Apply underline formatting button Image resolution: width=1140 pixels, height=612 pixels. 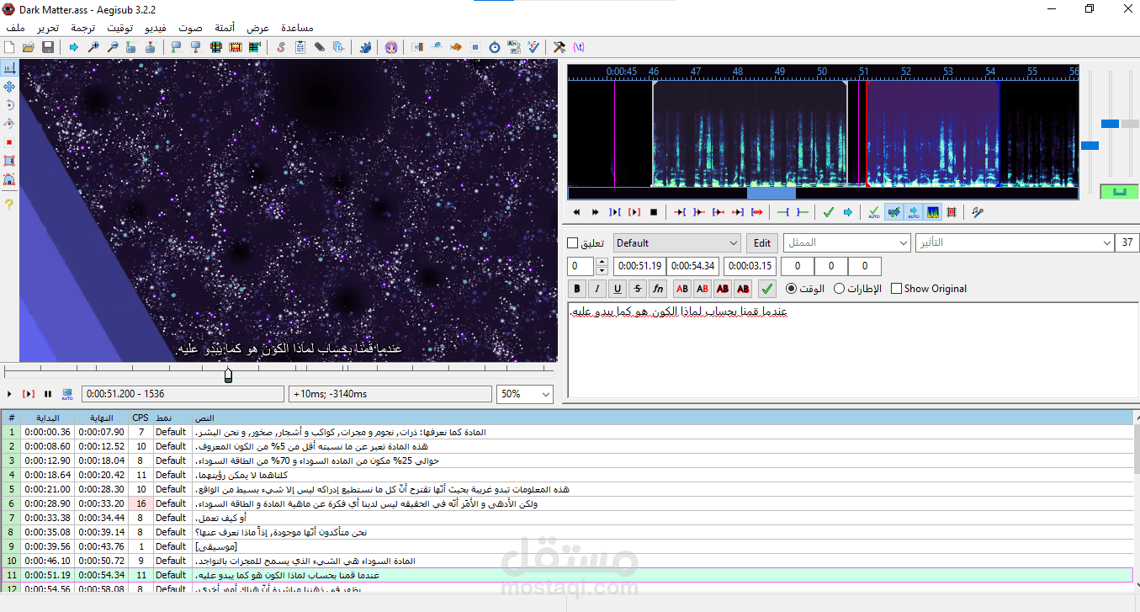pos(618,289)
